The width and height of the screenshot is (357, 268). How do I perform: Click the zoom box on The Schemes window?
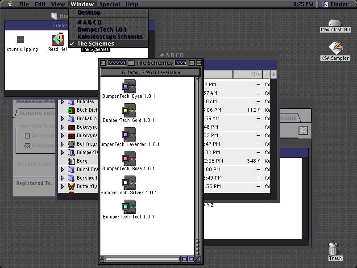pyautogui.click(x=191, y=63)
